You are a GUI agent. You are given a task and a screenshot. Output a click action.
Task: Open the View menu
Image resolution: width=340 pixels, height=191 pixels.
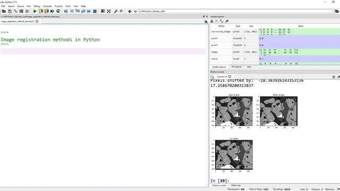pyautogui.click(x=75, y=6)
